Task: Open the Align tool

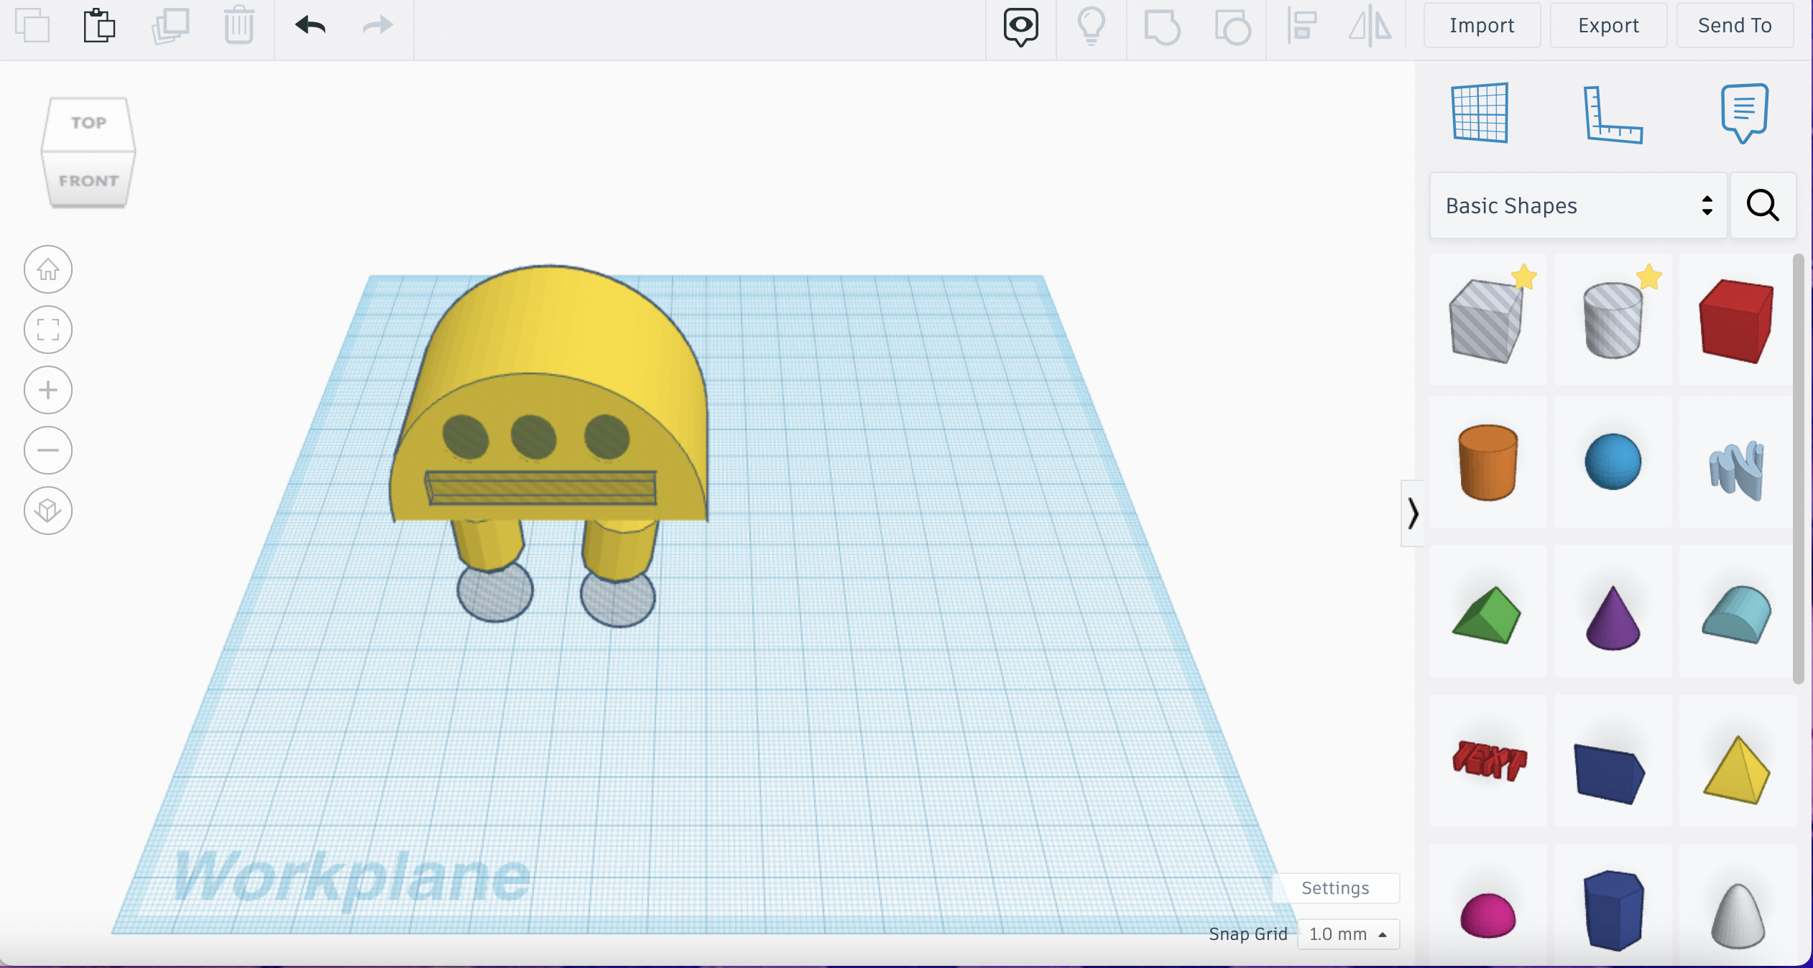Action: (1301, 27)
